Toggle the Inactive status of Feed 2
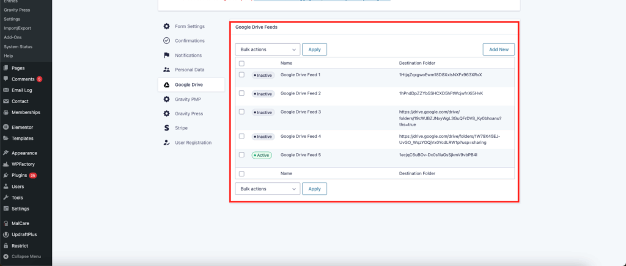Image resolution: width=626 pixels, height=266 pixels. [x=263, y=94]
